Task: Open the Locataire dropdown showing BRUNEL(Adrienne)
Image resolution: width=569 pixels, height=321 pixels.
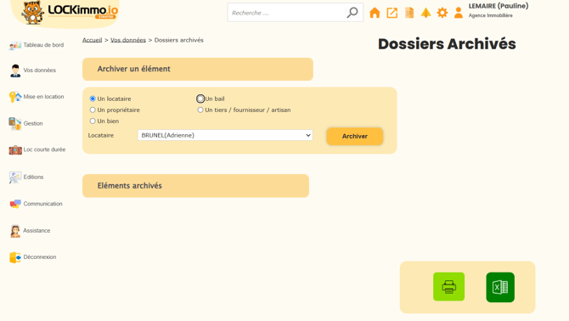Action: (x=225, y=135)
